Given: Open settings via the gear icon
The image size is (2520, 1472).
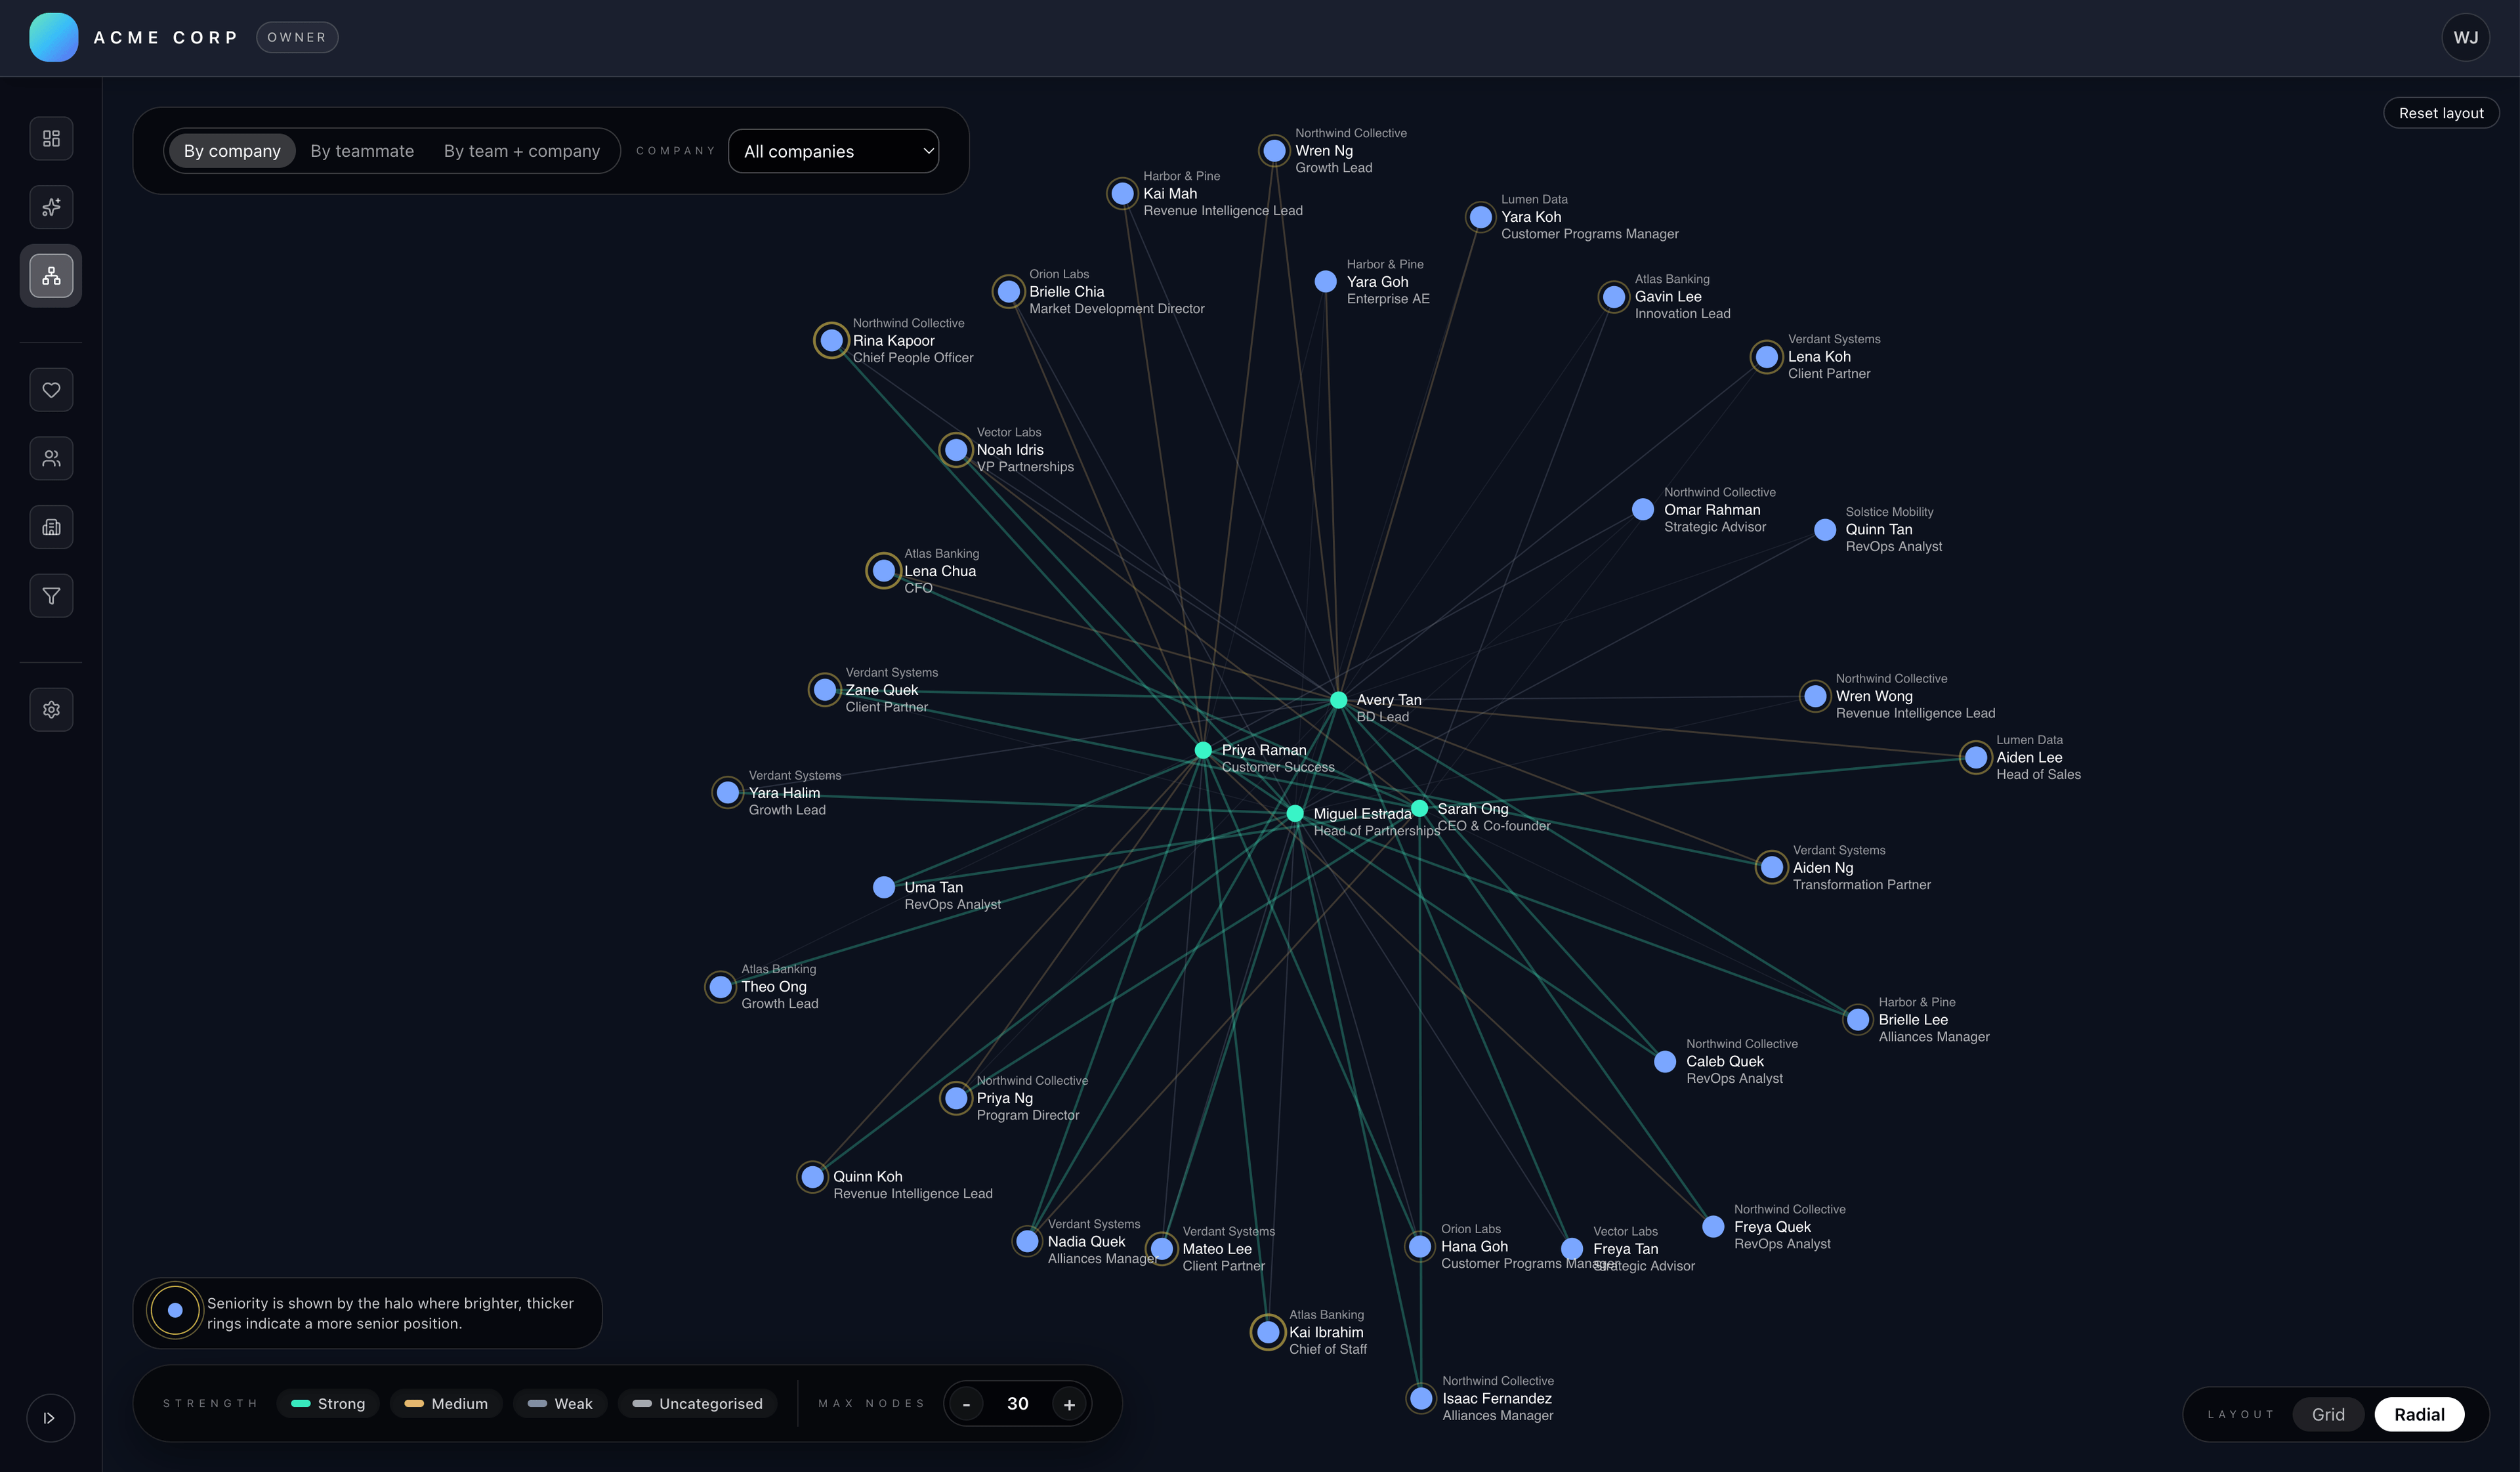Looking at the screenshot, I should tap(51, 709).
